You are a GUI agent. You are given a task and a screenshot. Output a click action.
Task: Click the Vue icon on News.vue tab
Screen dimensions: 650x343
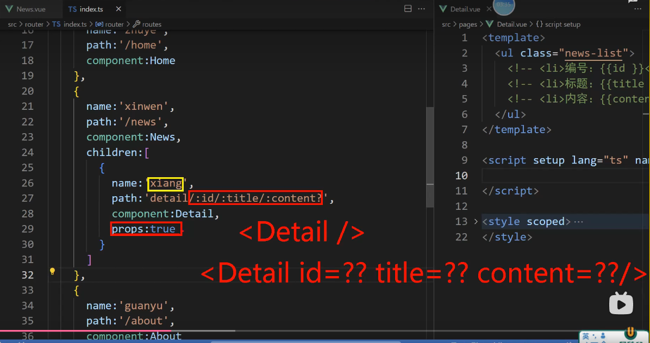(x=9, y=9)
